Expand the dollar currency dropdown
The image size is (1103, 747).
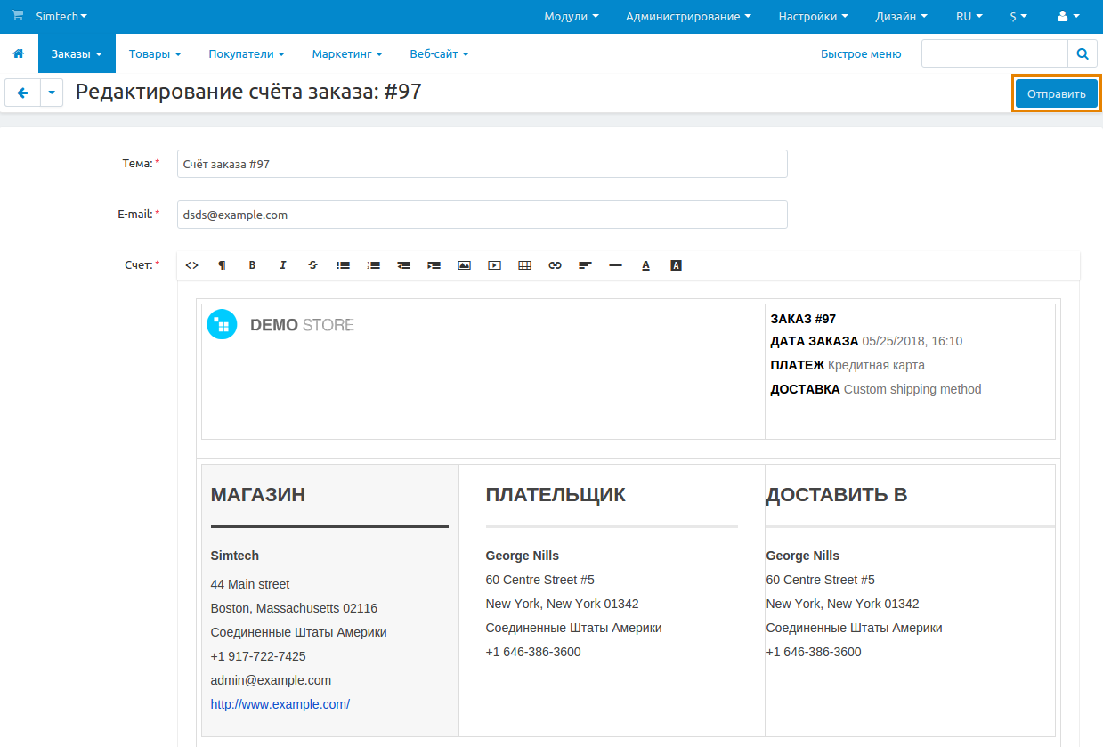click(x=1018, y=17)
